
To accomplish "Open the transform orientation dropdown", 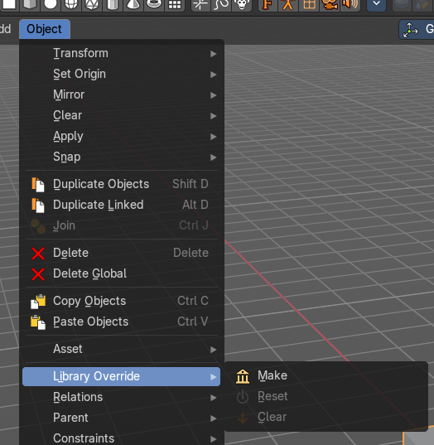I will [417, 29].
